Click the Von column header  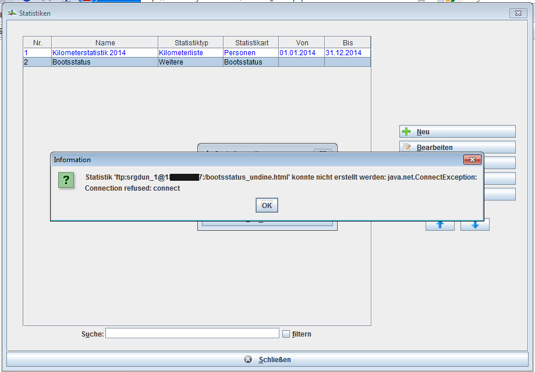point(302,43)
